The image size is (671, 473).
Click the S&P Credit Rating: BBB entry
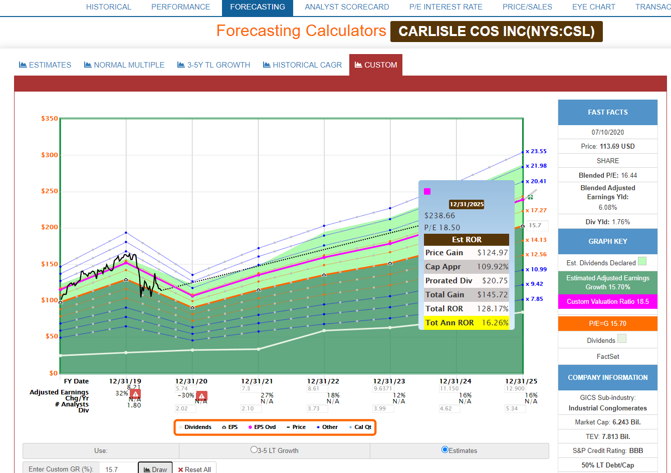(608, 450)
